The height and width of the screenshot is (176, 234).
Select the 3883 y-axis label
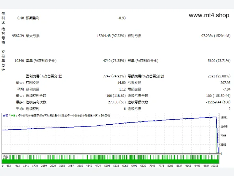click(223, 144)
